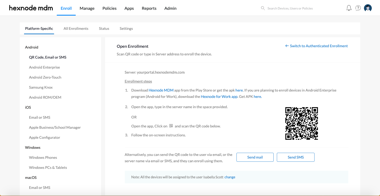Click the first apk 'here' link

click(239, 90)
